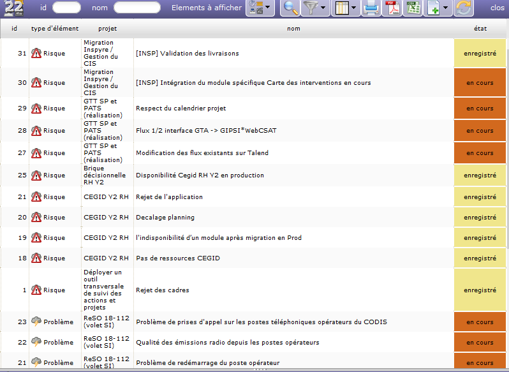Sort the table by the 'état' column header
The width and height of the screenshot is (509, 372).
(480, 29)
